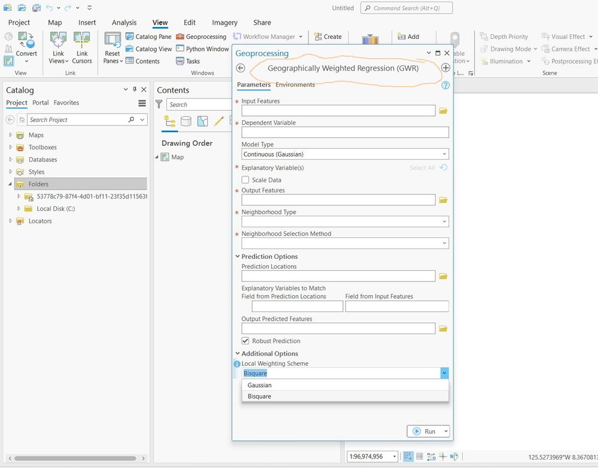
Task: Uncheck the Robust Prediction checkbox
Action: point(245,341)
